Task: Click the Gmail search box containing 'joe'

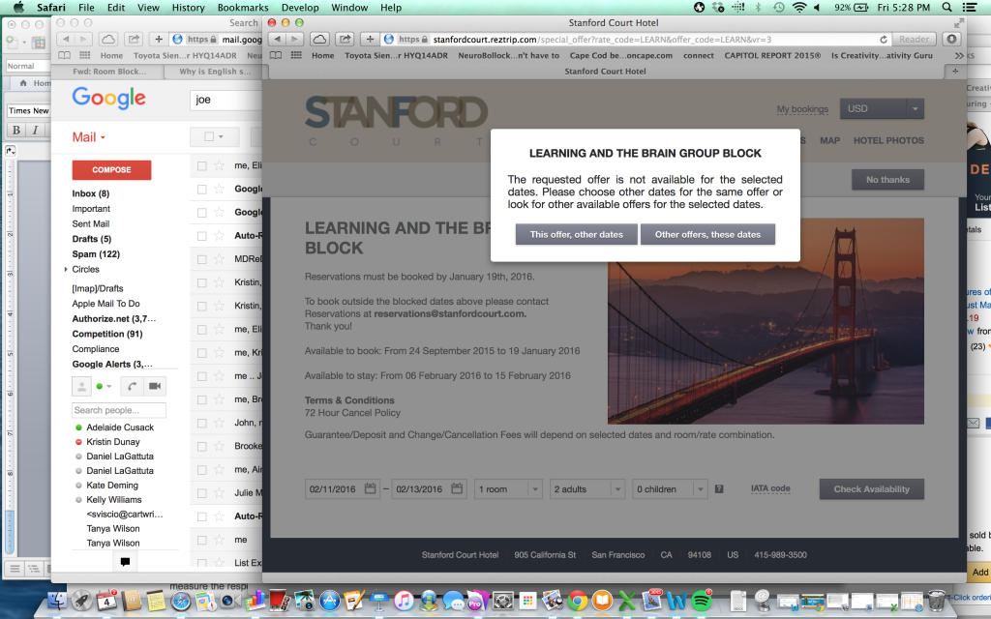Action: tap(226, 100)
